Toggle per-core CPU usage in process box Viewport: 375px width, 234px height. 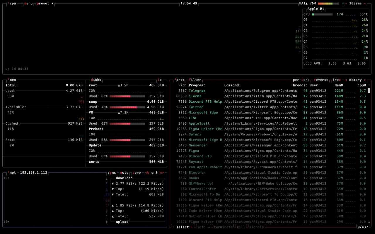(x=301, y=80)
